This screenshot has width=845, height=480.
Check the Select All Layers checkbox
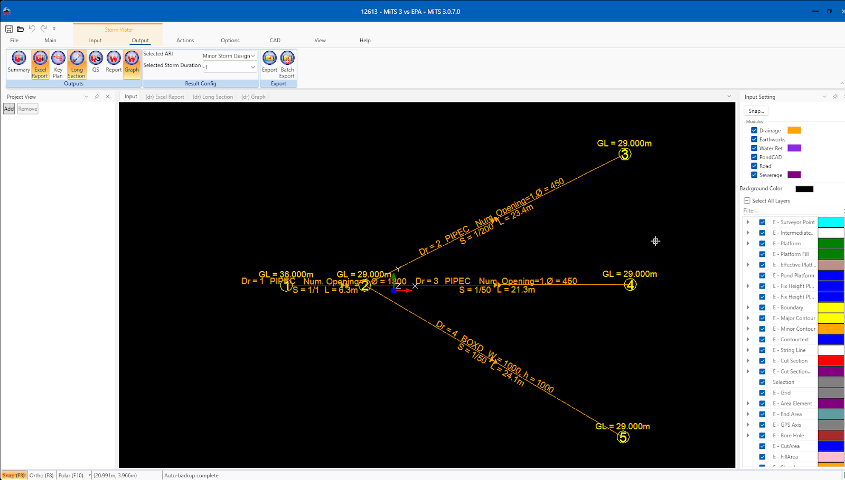tap(747, 200)
